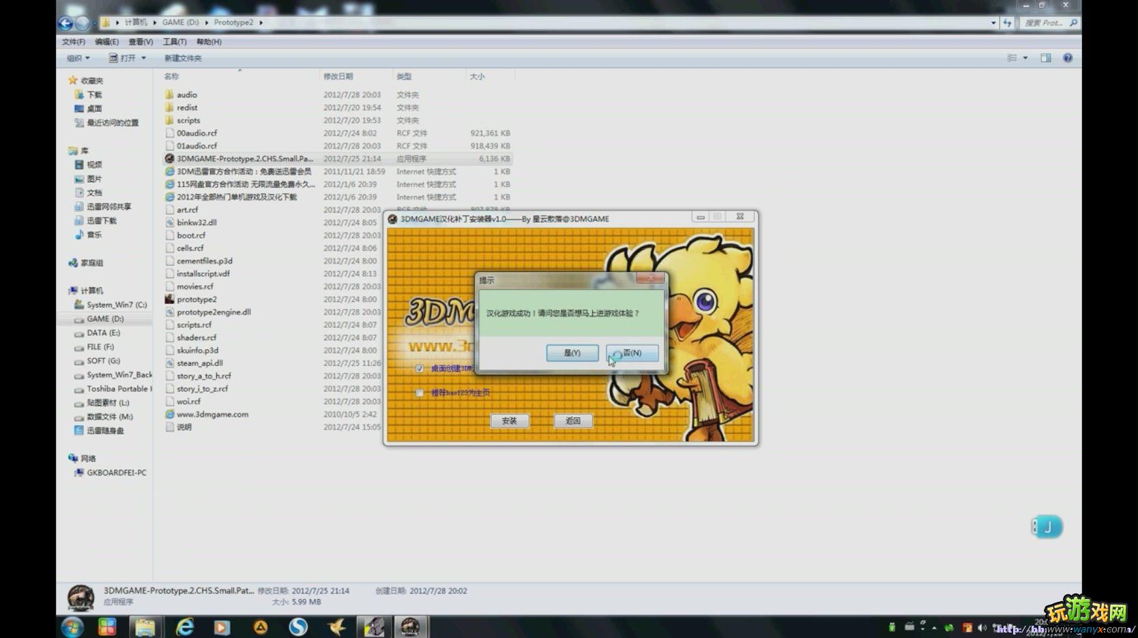Open Internet Explorer from the taskbar

[185, 627]
